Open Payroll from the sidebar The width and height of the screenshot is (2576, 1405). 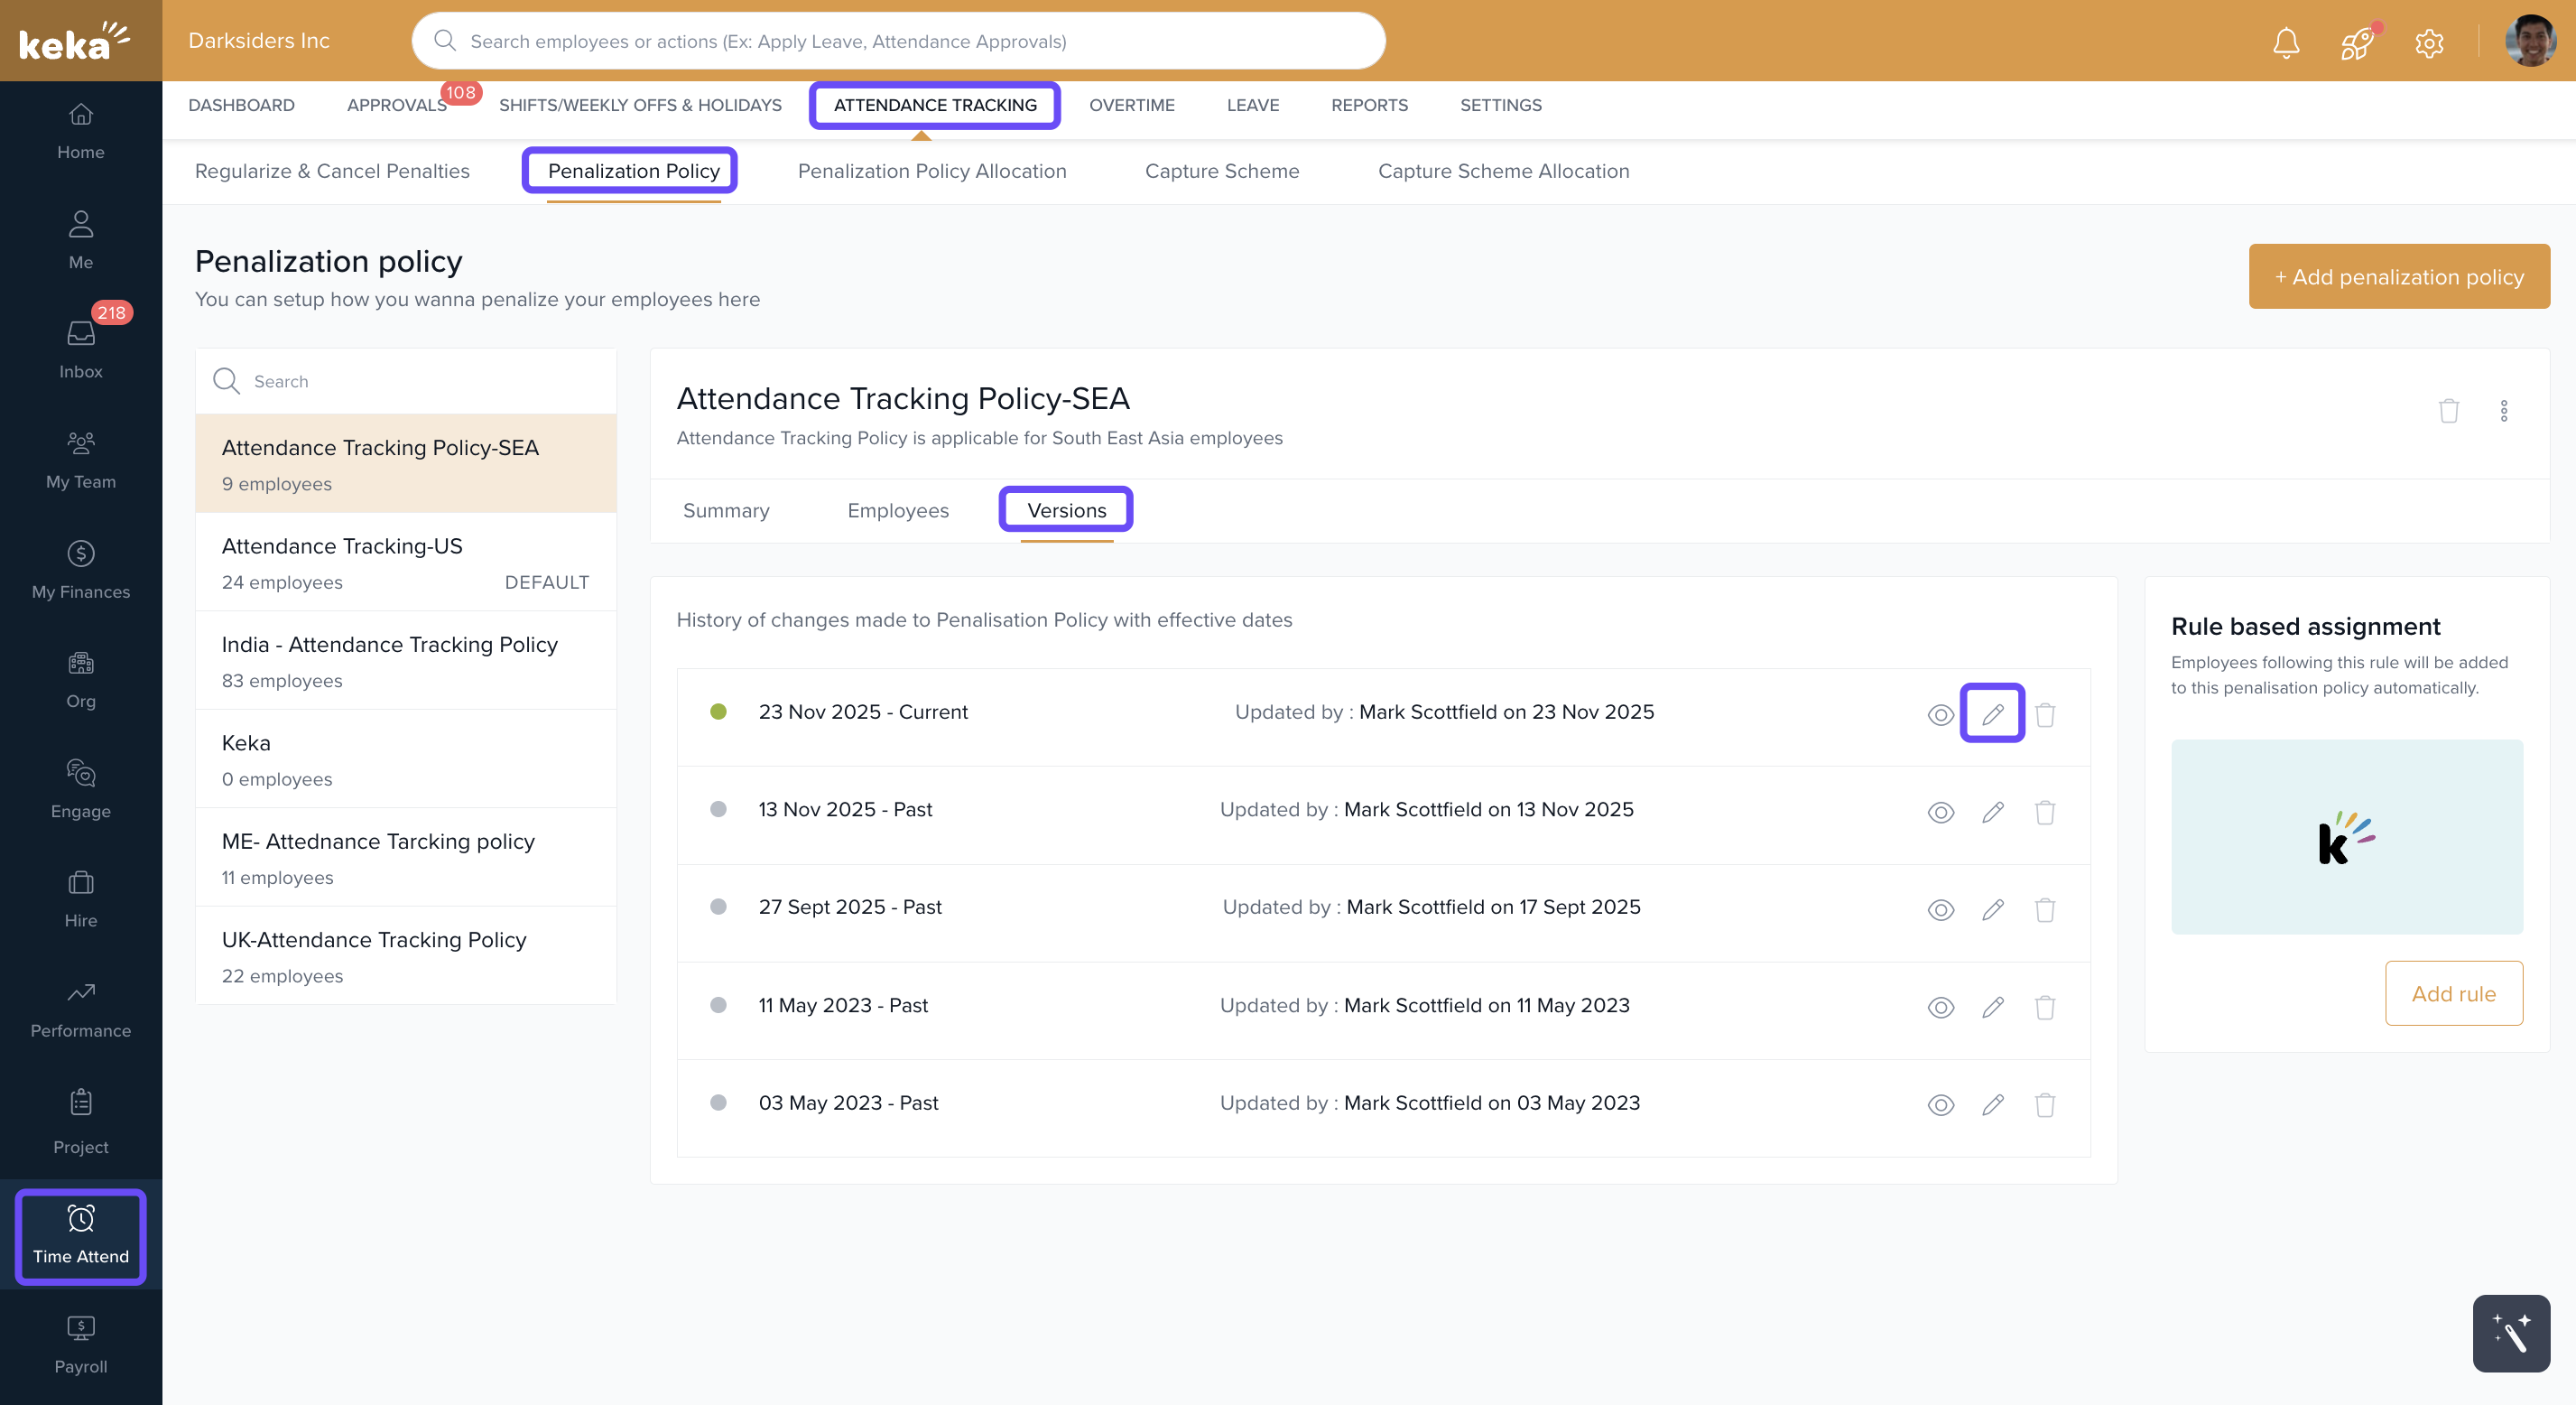(80, 1344)
